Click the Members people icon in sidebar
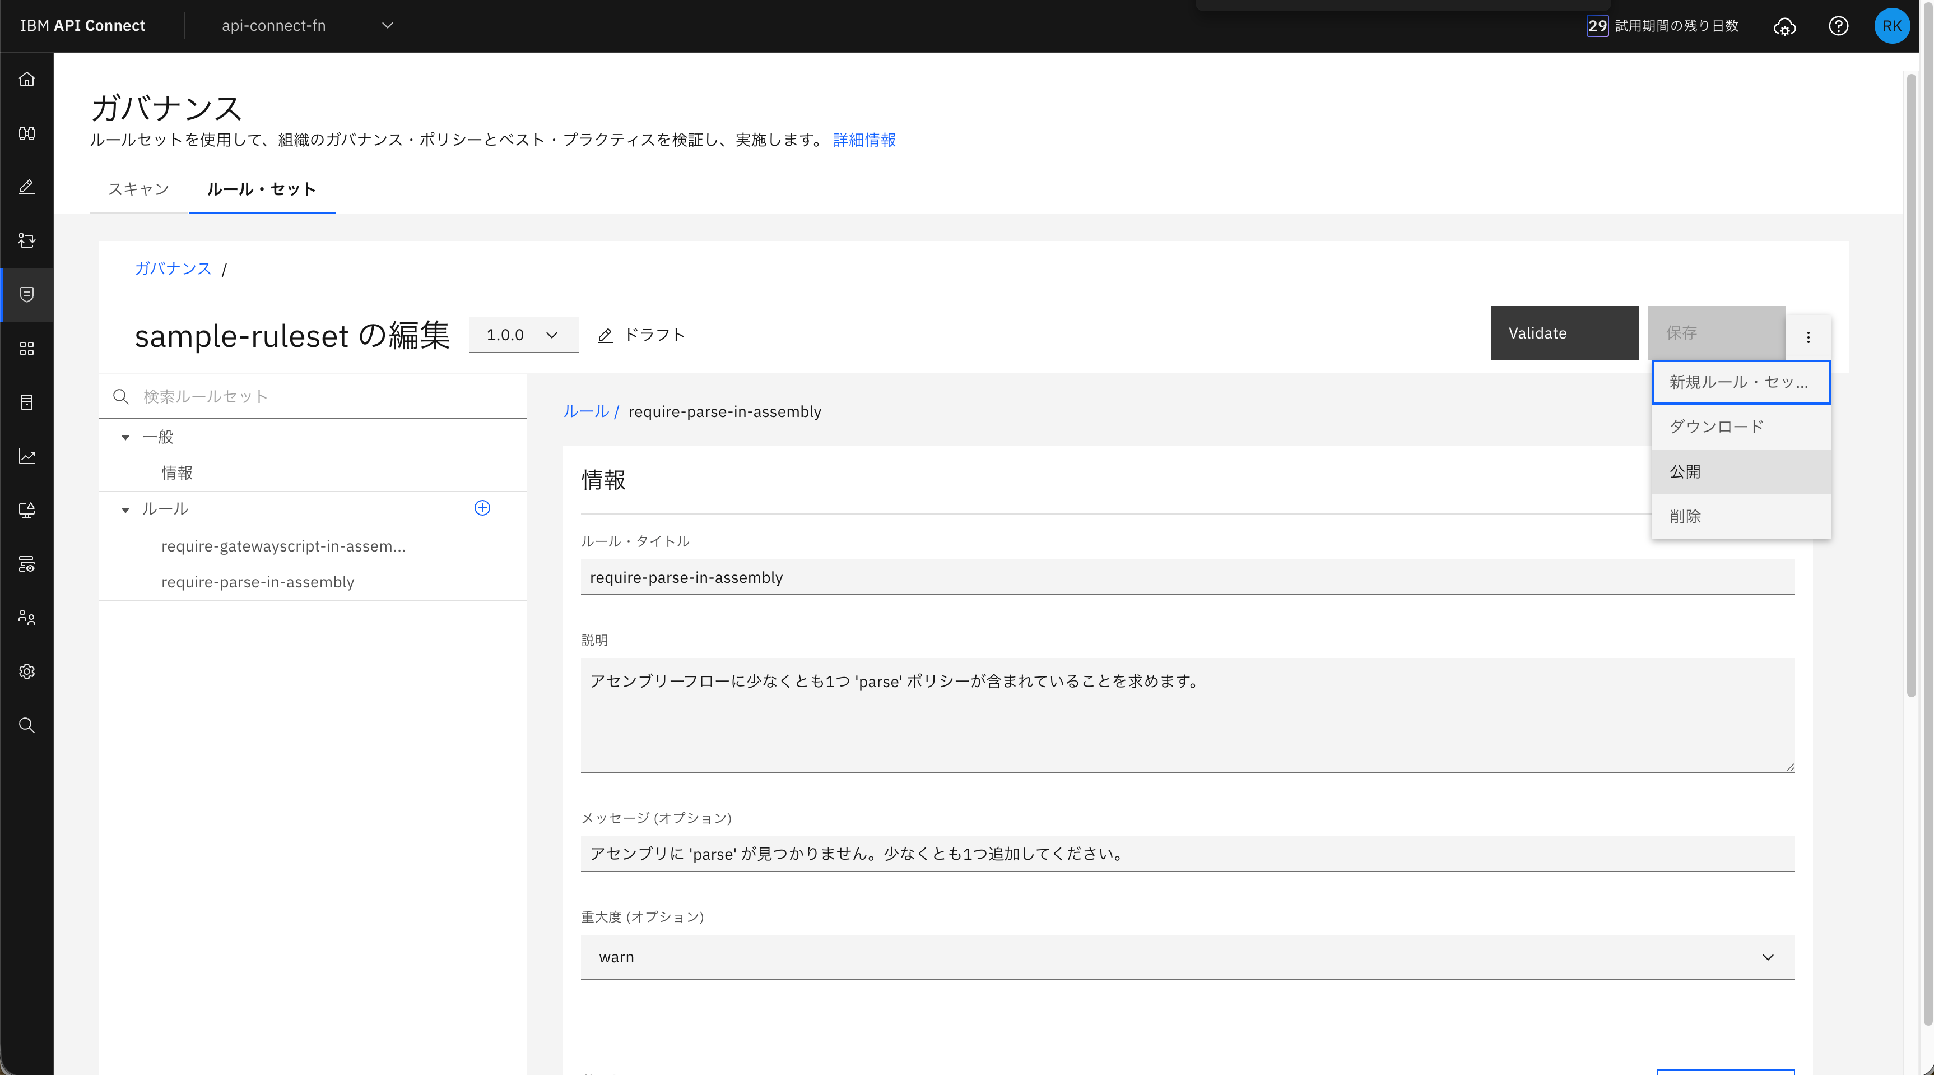 (x=27, y=618)
